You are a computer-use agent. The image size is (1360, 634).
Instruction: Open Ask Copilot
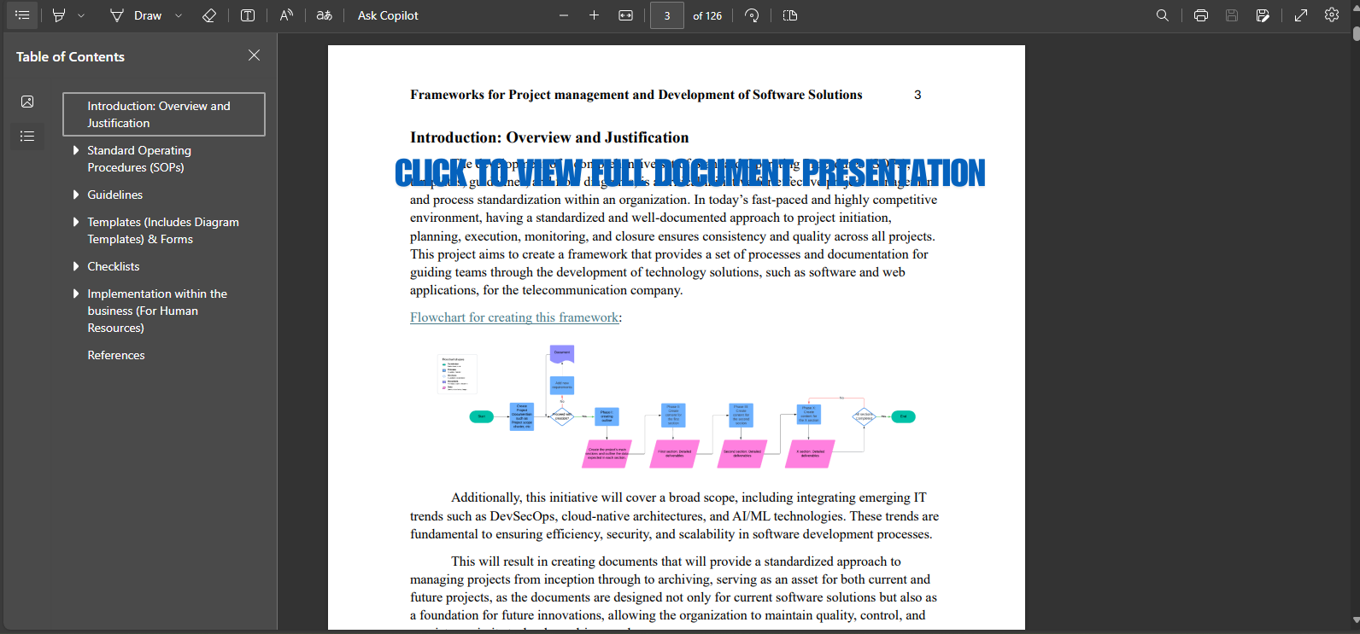click(x=388, y=15)
